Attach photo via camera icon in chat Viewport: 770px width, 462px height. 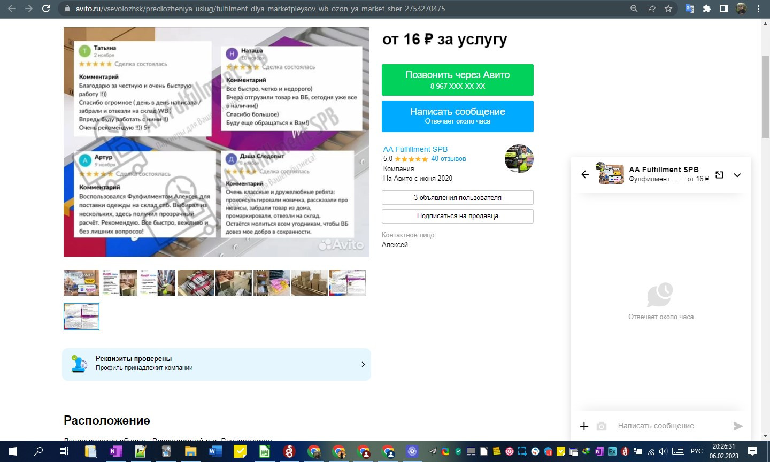[602, 426]
